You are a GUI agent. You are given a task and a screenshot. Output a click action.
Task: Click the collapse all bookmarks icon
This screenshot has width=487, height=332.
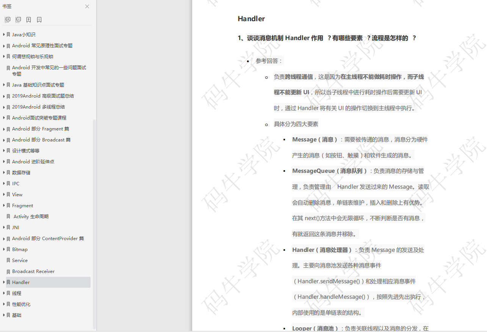coord(18,20)
